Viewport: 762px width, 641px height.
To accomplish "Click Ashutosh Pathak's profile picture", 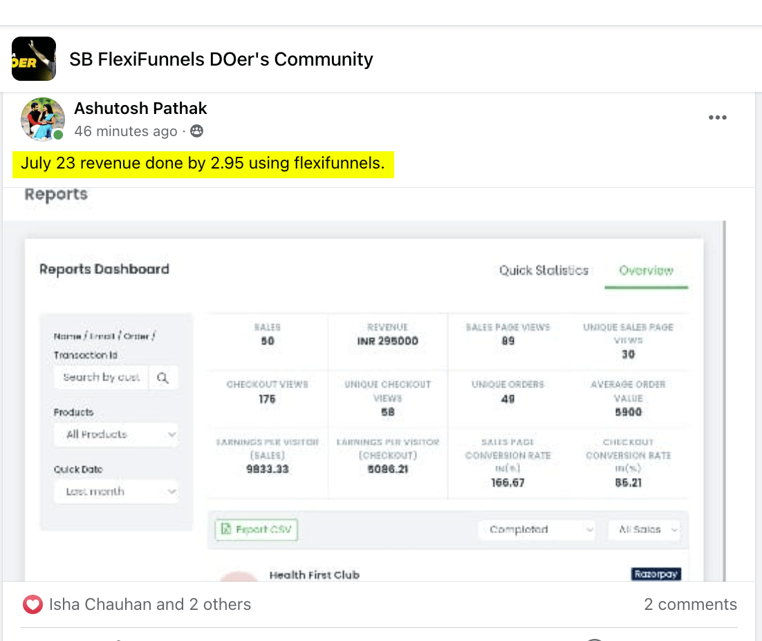I will tap(43, 119).
